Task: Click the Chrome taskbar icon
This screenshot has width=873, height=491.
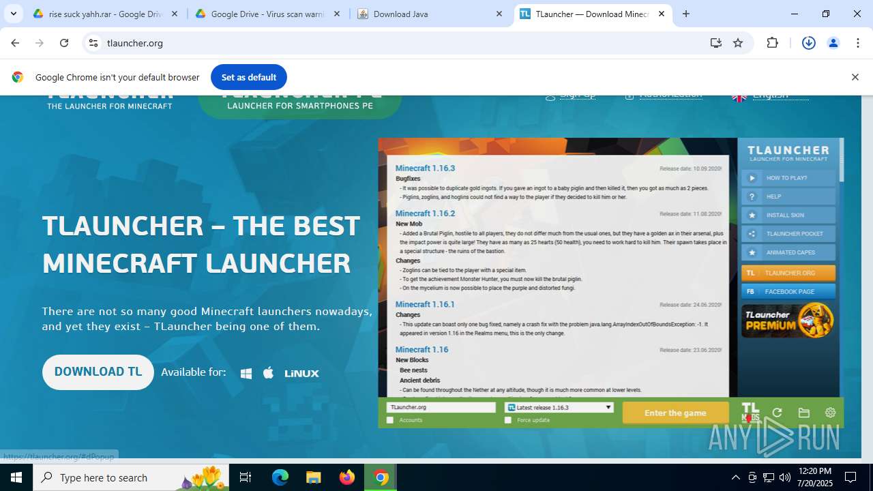Action: coord(381,477)
